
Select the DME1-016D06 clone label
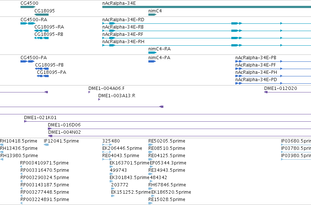(64, 125)
